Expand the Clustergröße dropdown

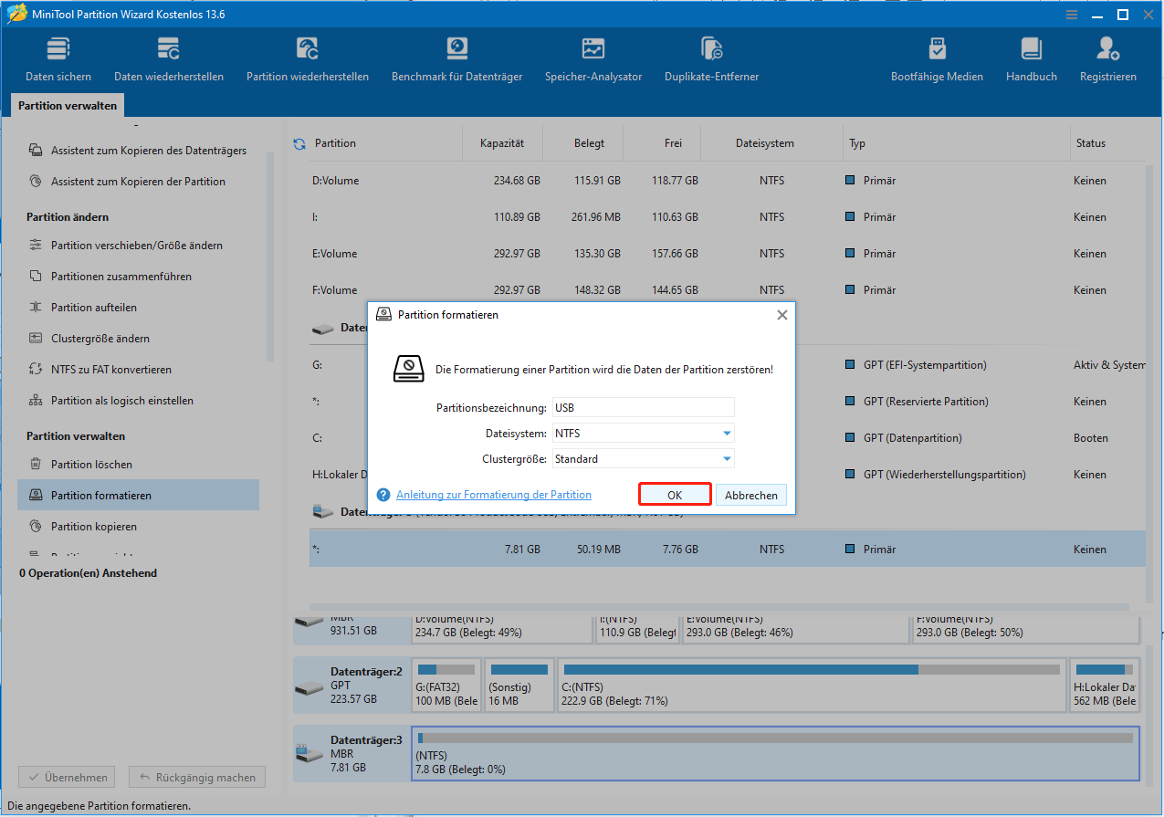(643, 458)
